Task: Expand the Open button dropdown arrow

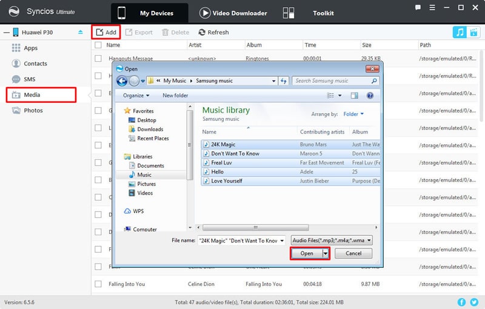Action: tap(326, 253)
